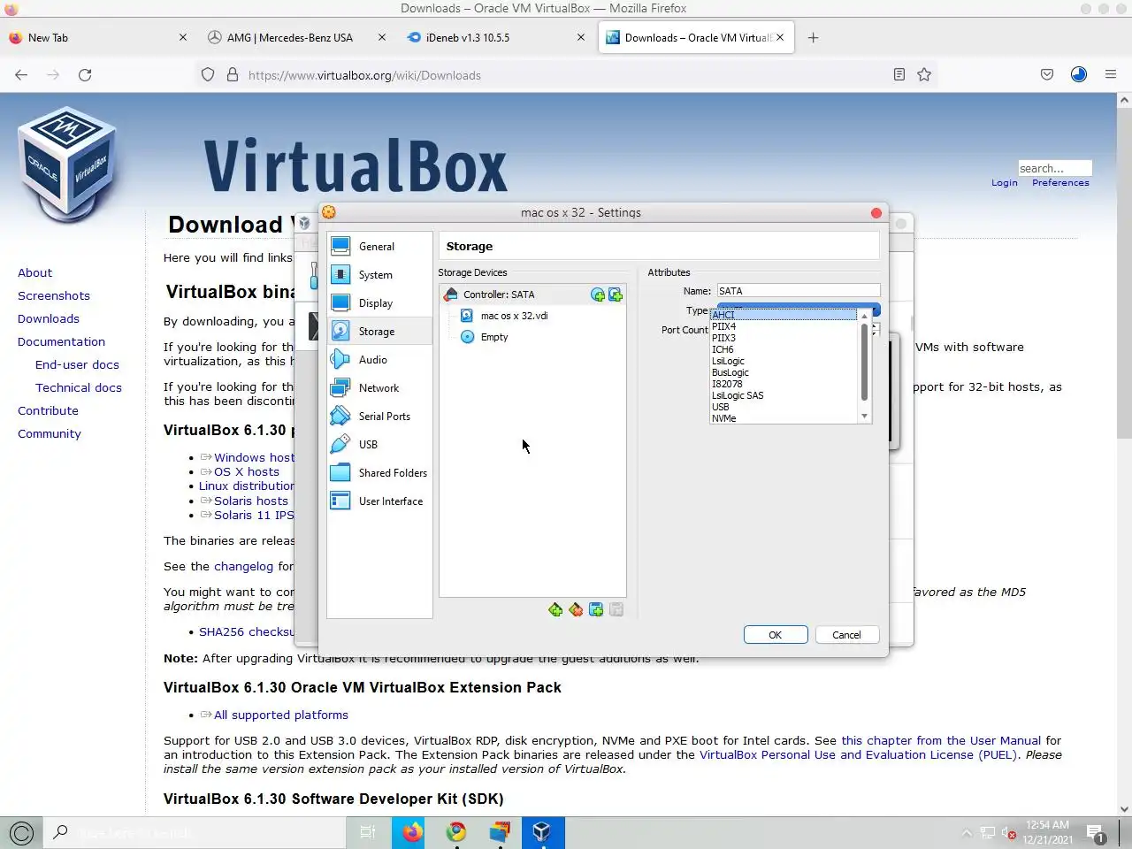Open a new Firefox tab

[813, 38]
